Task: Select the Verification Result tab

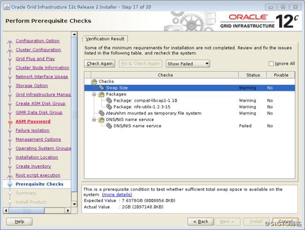Action: tap(105, 39)
